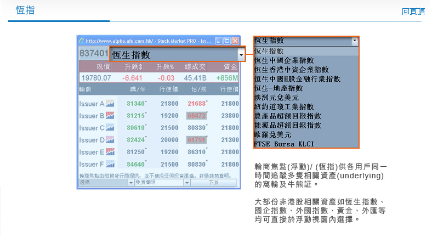This screenshot has height=237, width=432.
Task: Click the 輪商 column header
Action: [x=85, y=89]
